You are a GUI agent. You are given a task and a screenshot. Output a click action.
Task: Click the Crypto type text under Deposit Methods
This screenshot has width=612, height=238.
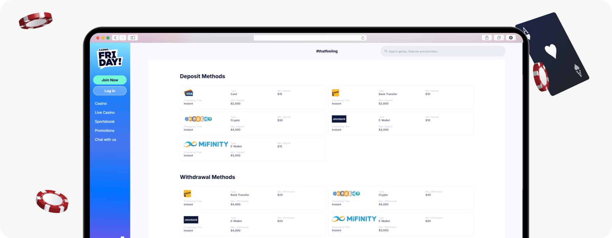tap(235, 120)
